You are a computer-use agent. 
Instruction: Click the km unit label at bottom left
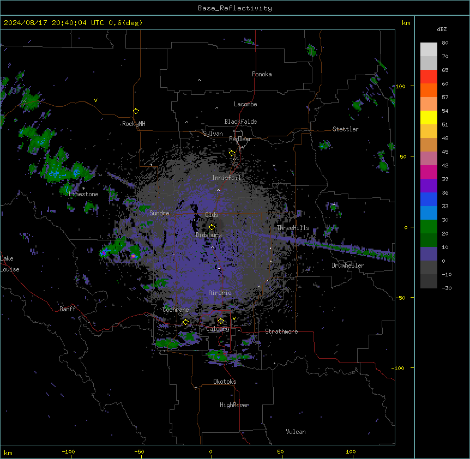(x=8, y=453)
